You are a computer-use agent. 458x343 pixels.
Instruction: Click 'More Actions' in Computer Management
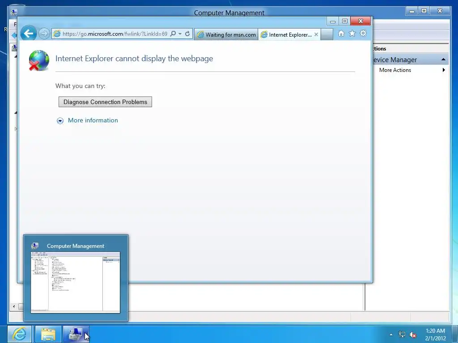pos(395,70)
